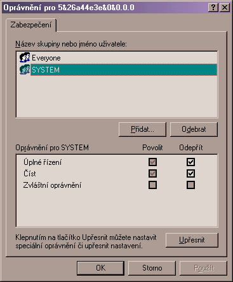Click the Everyone group icon
The width and height of the screenshot is (233, 282).
click(x=25, y=57)
